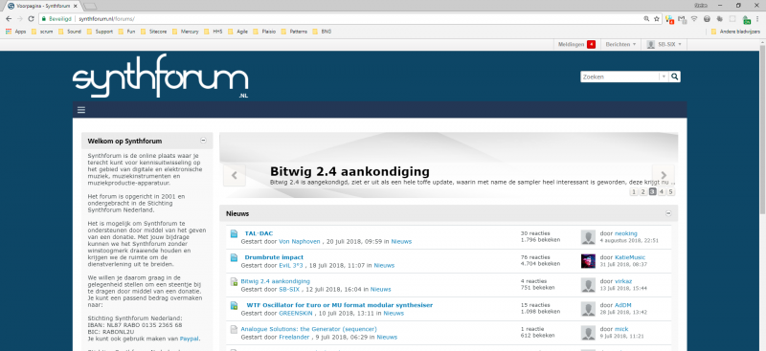This screenshot has width=766, height=351.
Task: Select slide 2 in slider pagination
Action: (x=642, y=192)
